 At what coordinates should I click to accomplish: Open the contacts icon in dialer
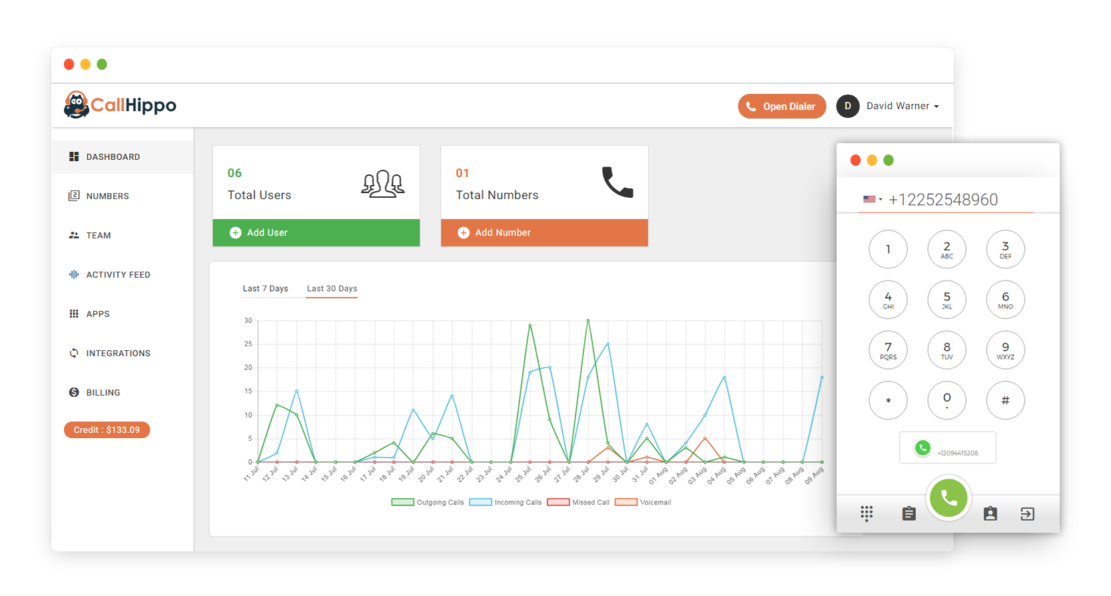(x=990, y=513)
